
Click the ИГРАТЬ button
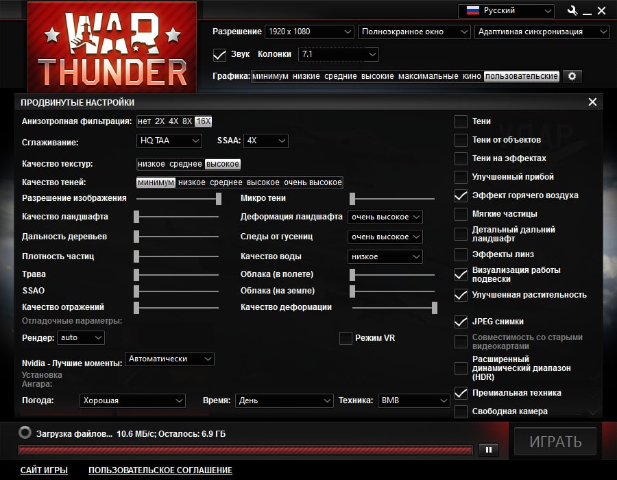pos(555,442)
